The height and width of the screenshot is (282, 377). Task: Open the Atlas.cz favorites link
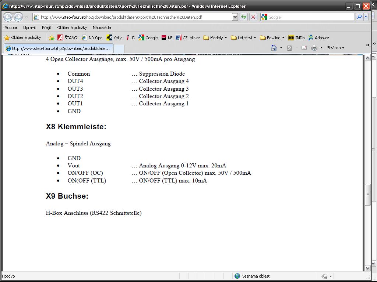point(319,37)
